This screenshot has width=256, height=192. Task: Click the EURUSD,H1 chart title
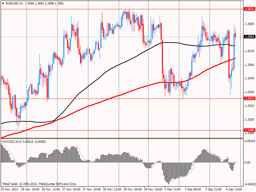[14, 4]
